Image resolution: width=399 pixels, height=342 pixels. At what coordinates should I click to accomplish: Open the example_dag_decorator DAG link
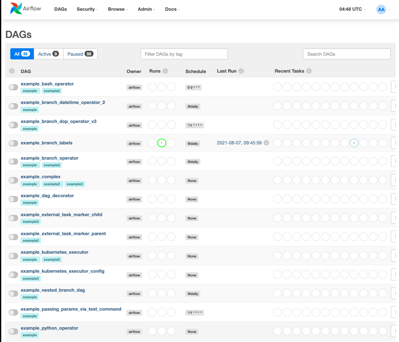pos(47,196)
